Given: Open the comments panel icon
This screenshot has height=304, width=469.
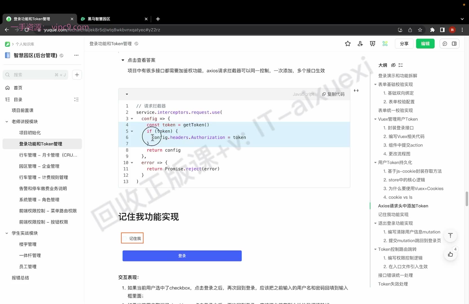Looking at the screenshot, I should [445, 44].
